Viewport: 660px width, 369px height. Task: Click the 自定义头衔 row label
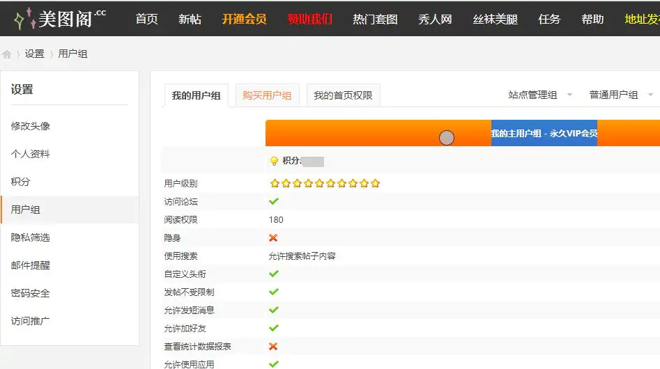click(185, 274)
